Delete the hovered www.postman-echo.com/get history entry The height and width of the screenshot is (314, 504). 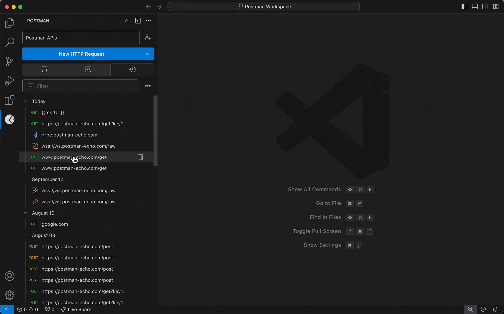coord(141,157)
